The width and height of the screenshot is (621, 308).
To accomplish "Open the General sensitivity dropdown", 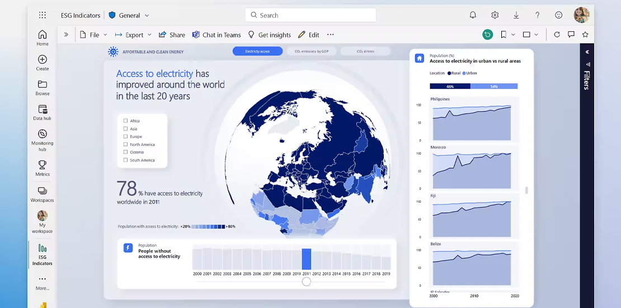I will 129,16.
